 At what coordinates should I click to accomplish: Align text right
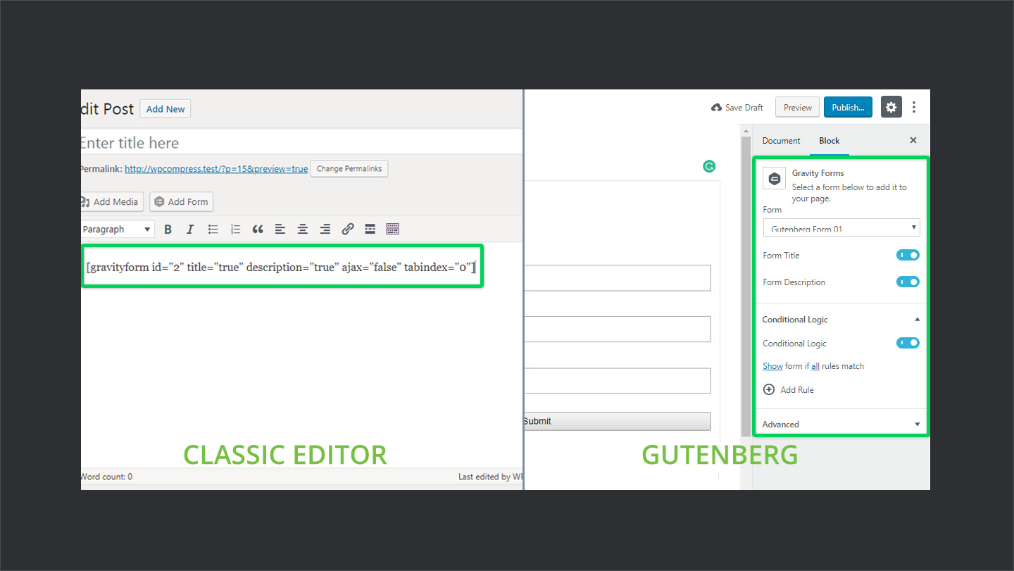pyautogui.click(x=325, y=229)
